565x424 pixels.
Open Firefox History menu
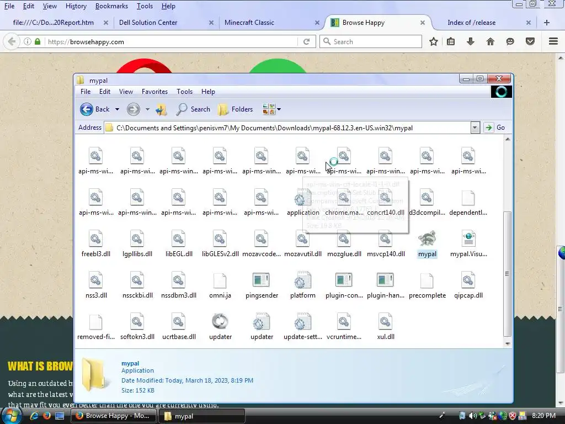[76, 6]
